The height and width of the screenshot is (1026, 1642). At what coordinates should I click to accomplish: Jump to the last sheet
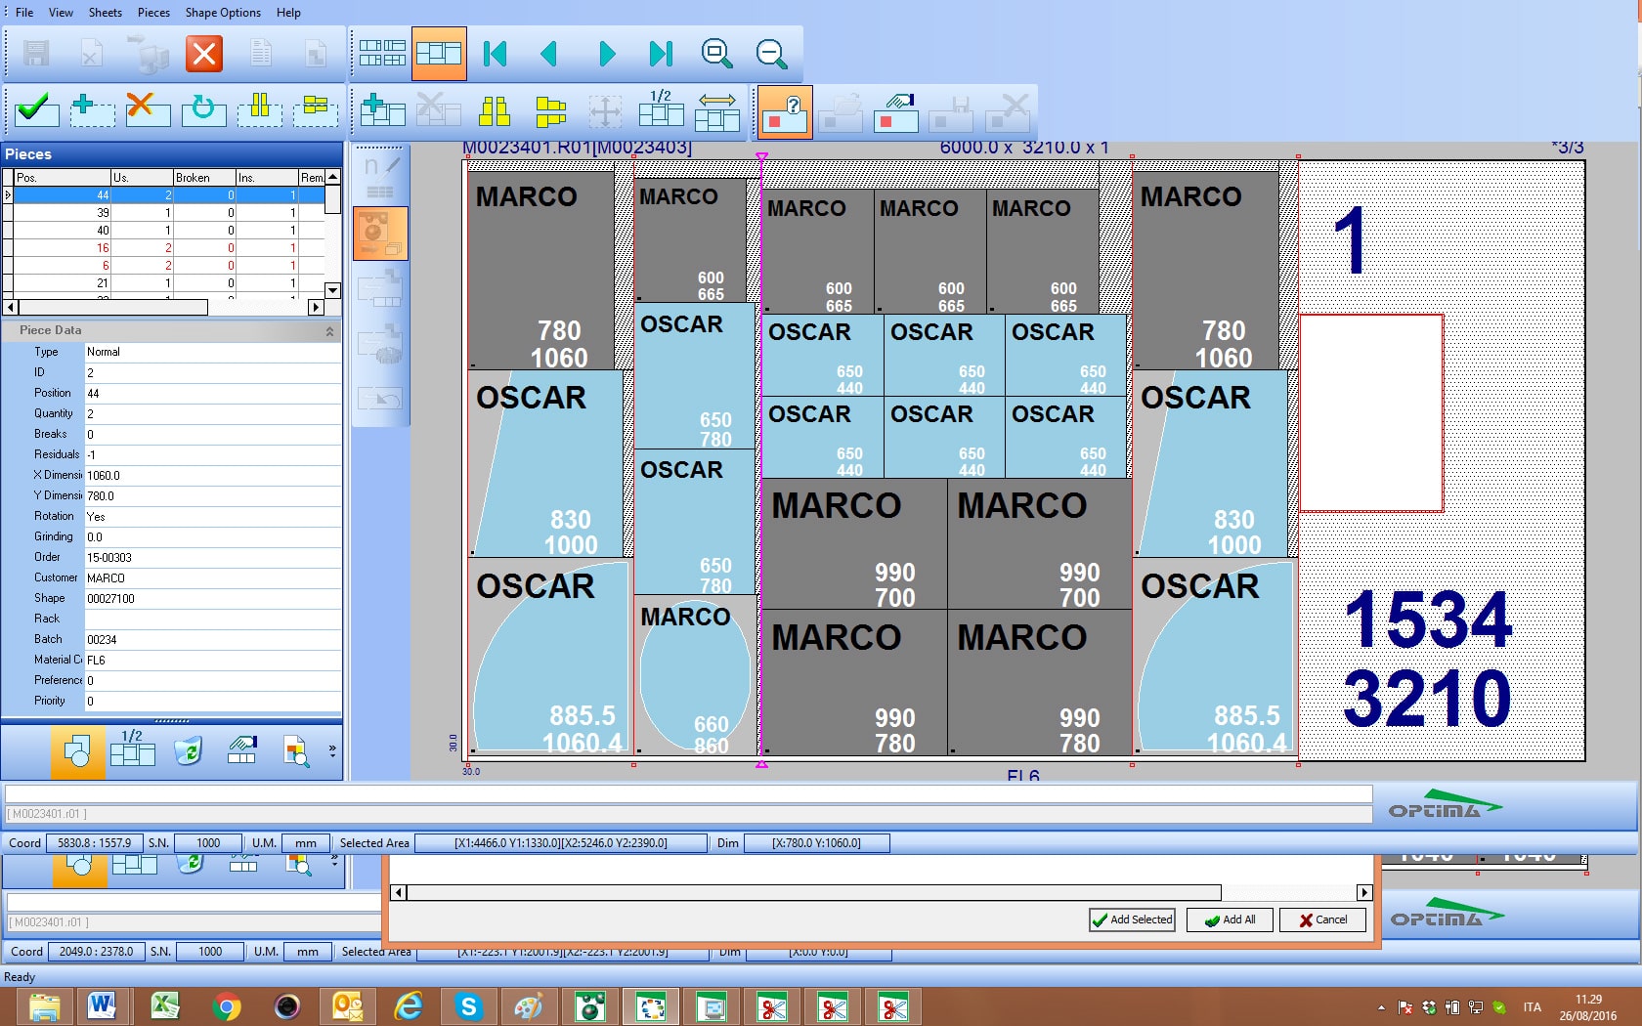pyautogui.click(x=662, y=54)
